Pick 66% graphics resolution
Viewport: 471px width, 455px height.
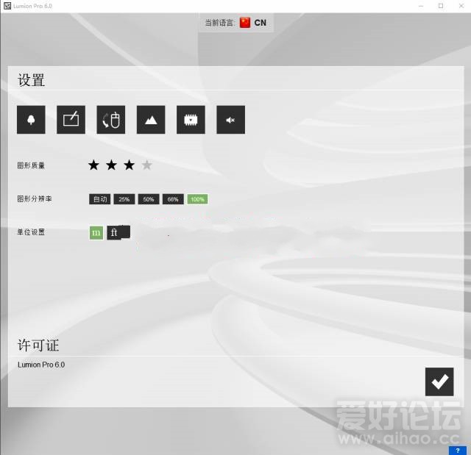pos(173,199)
